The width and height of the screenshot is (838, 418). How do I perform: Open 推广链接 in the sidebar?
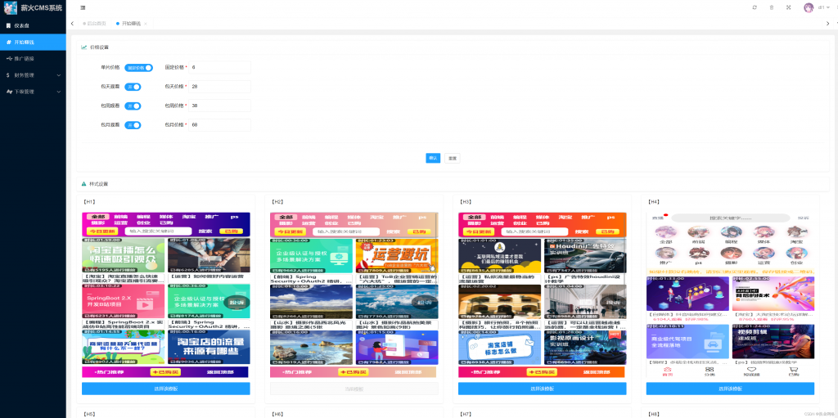click(x=33, y=58)
